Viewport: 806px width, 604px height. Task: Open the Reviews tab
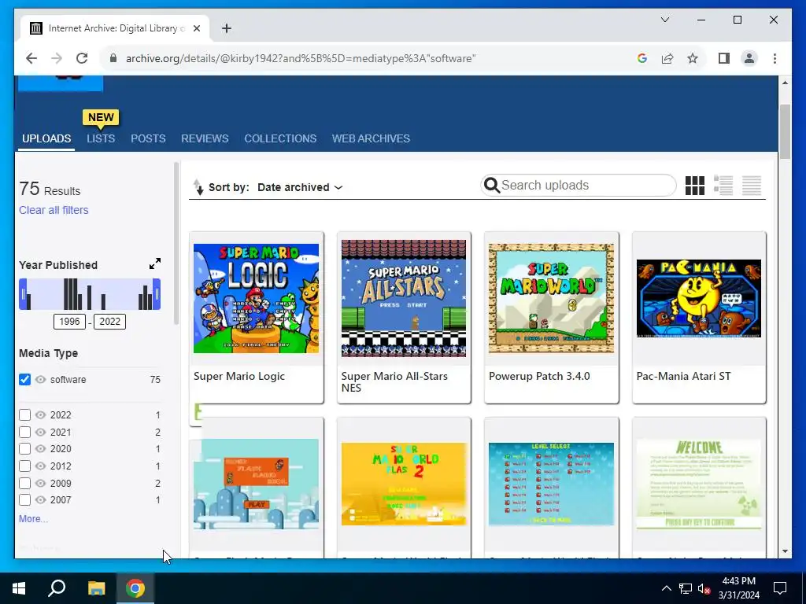205,138
